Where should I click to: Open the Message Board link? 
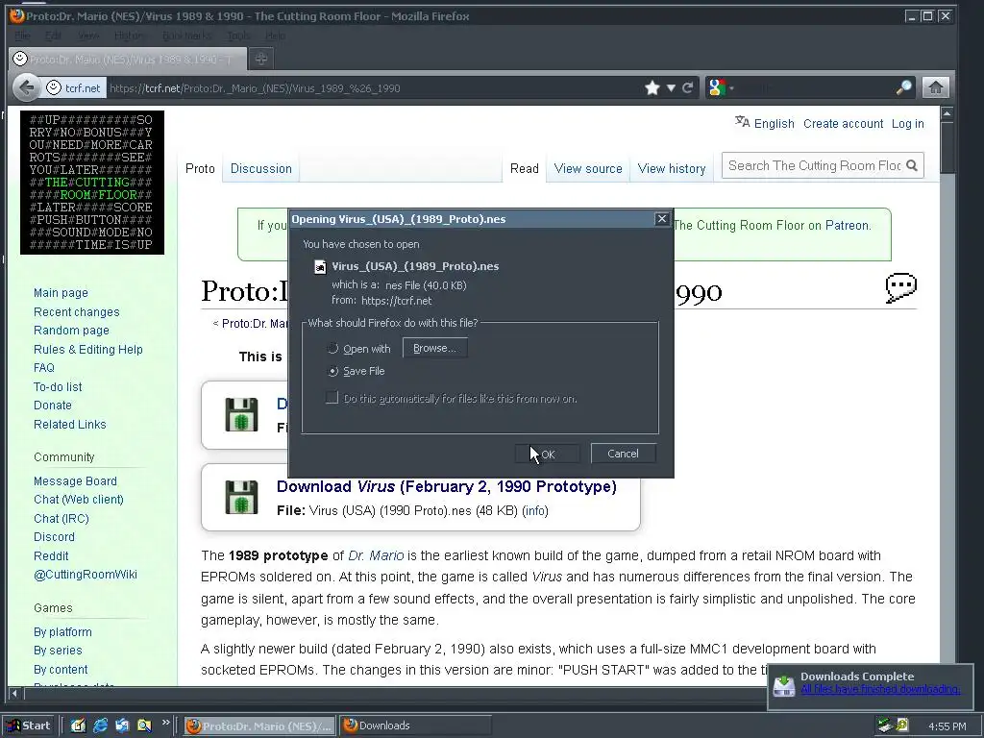tap(75, 481)
